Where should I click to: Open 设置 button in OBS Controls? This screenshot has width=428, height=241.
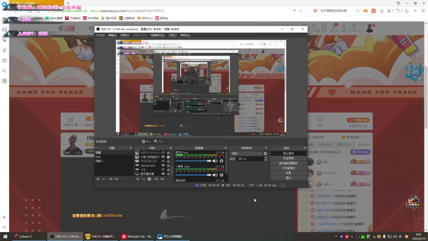click(x=288, y=173)
